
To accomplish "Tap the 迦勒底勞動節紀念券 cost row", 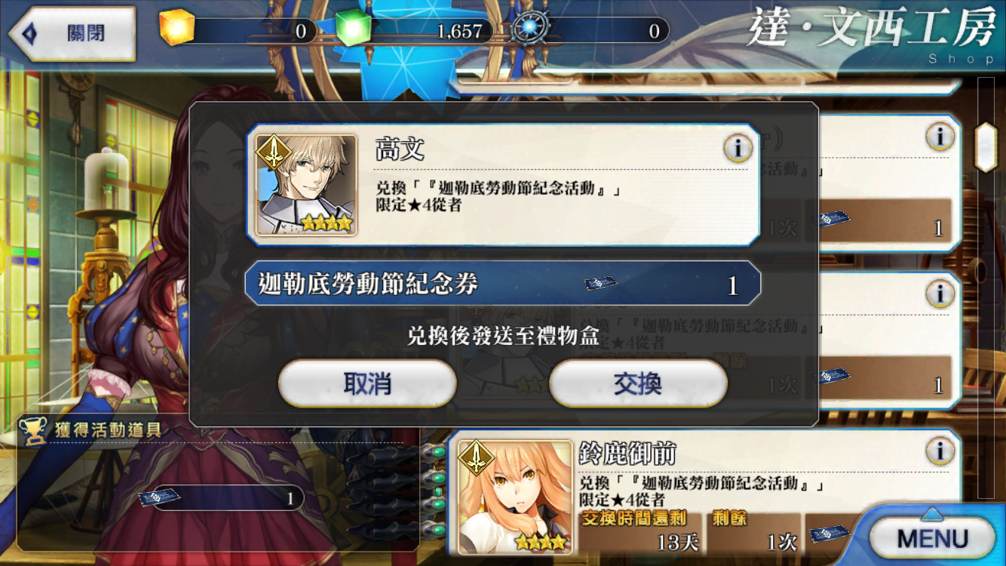I will [503, 284].
